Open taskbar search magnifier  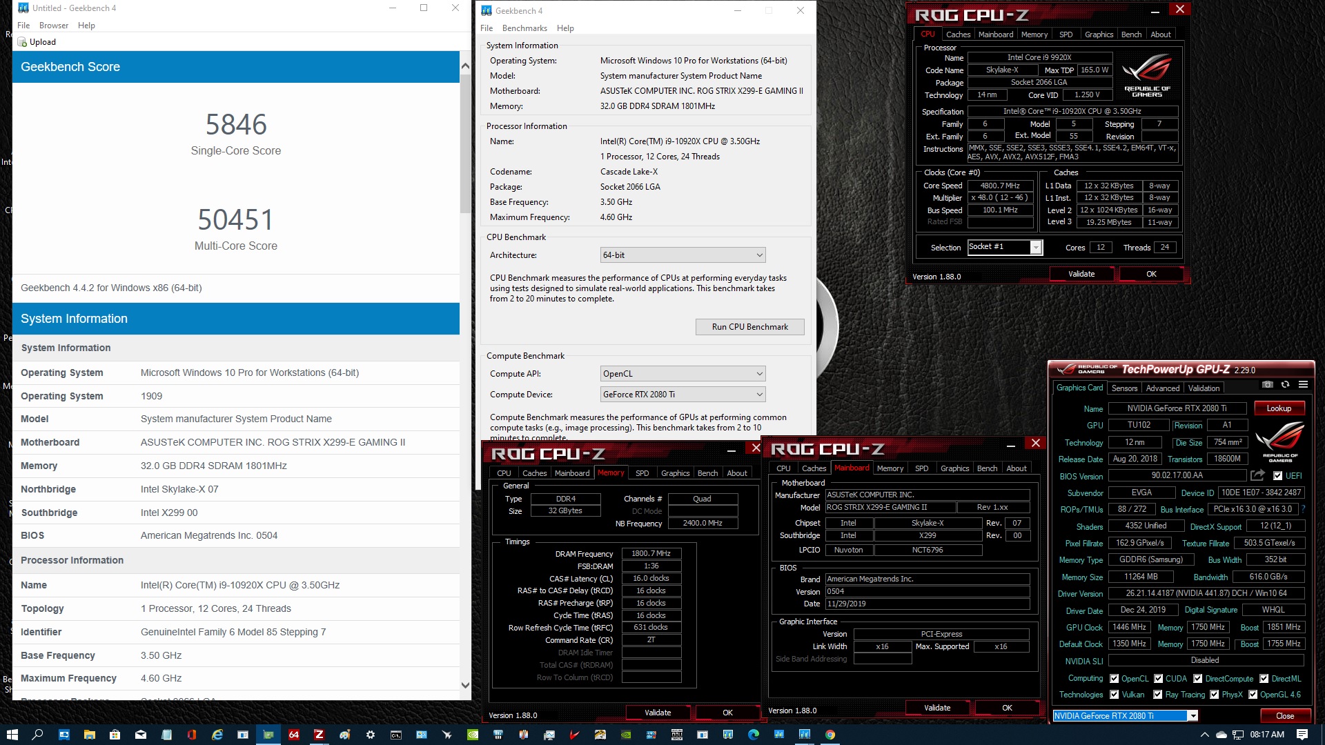point(38,735)
